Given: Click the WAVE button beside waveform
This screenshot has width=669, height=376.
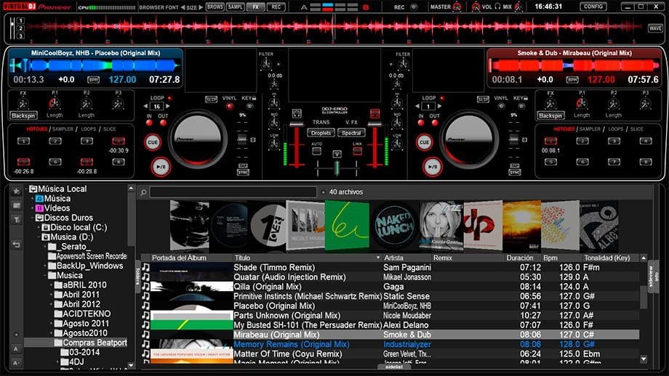Looking at the screenshot, I should (x=655, y=28).
